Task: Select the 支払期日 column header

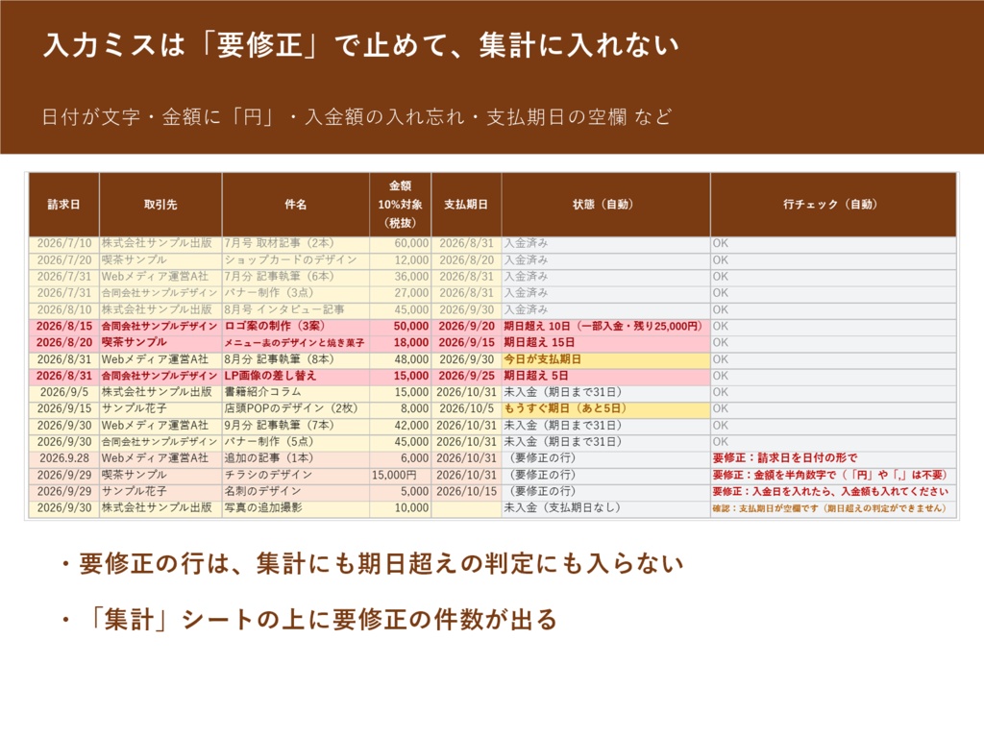Action: [466, 205]
